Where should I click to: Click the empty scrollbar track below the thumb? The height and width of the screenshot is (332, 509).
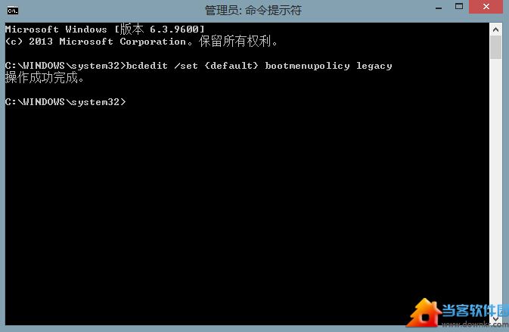[x=495, y=185]
